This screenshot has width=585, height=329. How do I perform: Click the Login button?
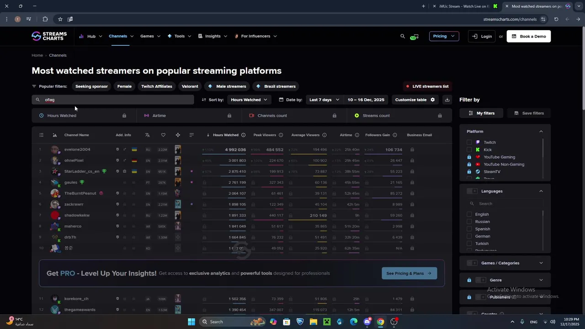pyautogui.click(x=482, y=36)
